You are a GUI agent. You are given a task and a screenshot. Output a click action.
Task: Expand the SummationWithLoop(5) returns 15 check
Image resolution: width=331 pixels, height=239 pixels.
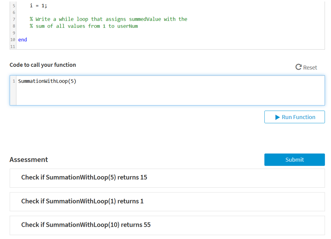[167, 177]
